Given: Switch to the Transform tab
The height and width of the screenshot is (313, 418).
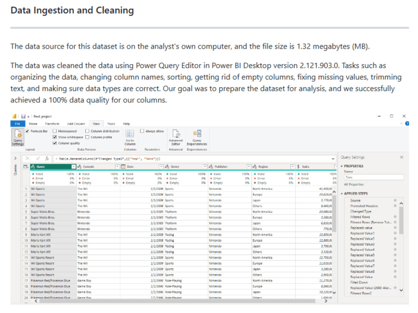Looking at the screenshot, I should point(52,124).
